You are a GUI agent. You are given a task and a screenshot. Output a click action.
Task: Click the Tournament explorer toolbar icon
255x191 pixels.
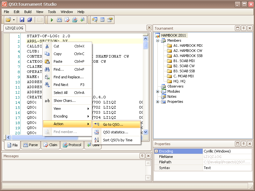(95, 20)
